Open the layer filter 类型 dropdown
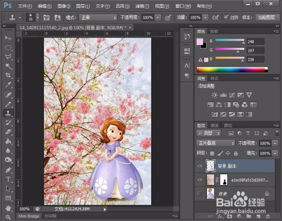This screenshot has height=221, width=282. click(x=209, y=133)
